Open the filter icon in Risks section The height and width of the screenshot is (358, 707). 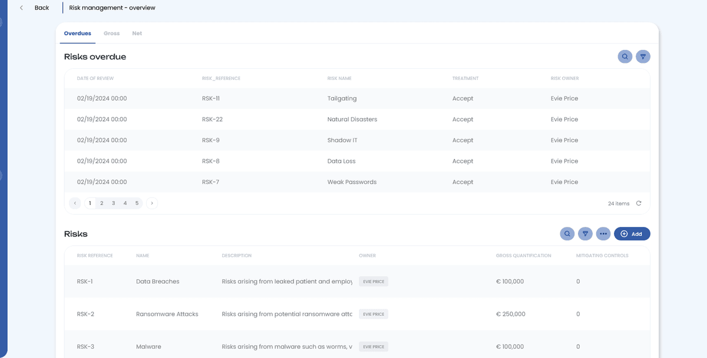point(585,234)
